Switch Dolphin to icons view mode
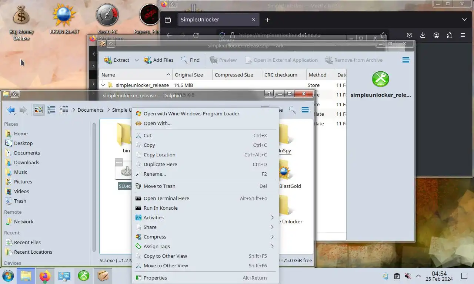Screen dimensions: 474x284 point(39,110)
